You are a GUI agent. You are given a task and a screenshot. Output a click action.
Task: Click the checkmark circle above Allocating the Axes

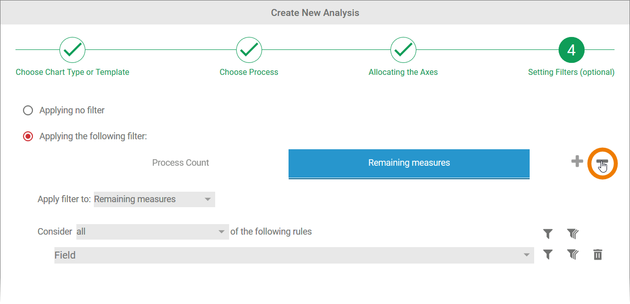(403, 50)
